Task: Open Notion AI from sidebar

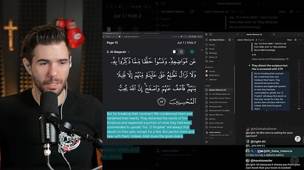Action: (x=219, y=57)
